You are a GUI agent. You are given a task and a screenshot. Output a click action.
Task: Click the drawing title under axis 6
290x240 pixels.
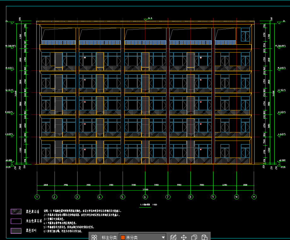tap(145, 205)
